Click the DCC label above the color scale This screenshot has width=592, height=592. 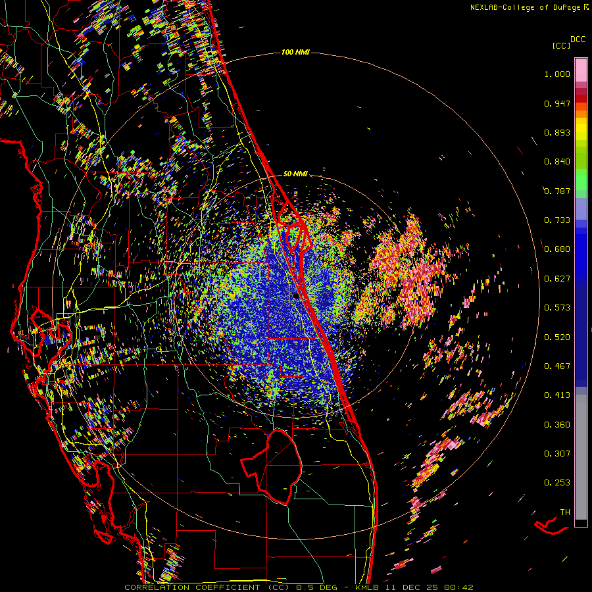(x=578, y=39)
